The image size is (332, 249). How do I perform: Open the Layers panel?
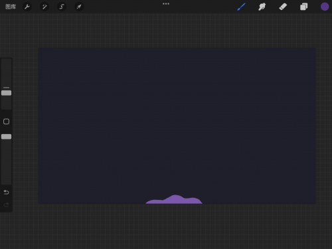tap(303, 7)
